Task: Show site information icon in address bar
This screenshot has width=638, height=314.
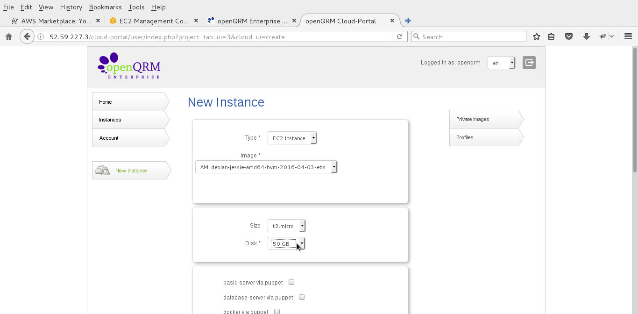Action: pyautogui.click(x=41, y=37)
